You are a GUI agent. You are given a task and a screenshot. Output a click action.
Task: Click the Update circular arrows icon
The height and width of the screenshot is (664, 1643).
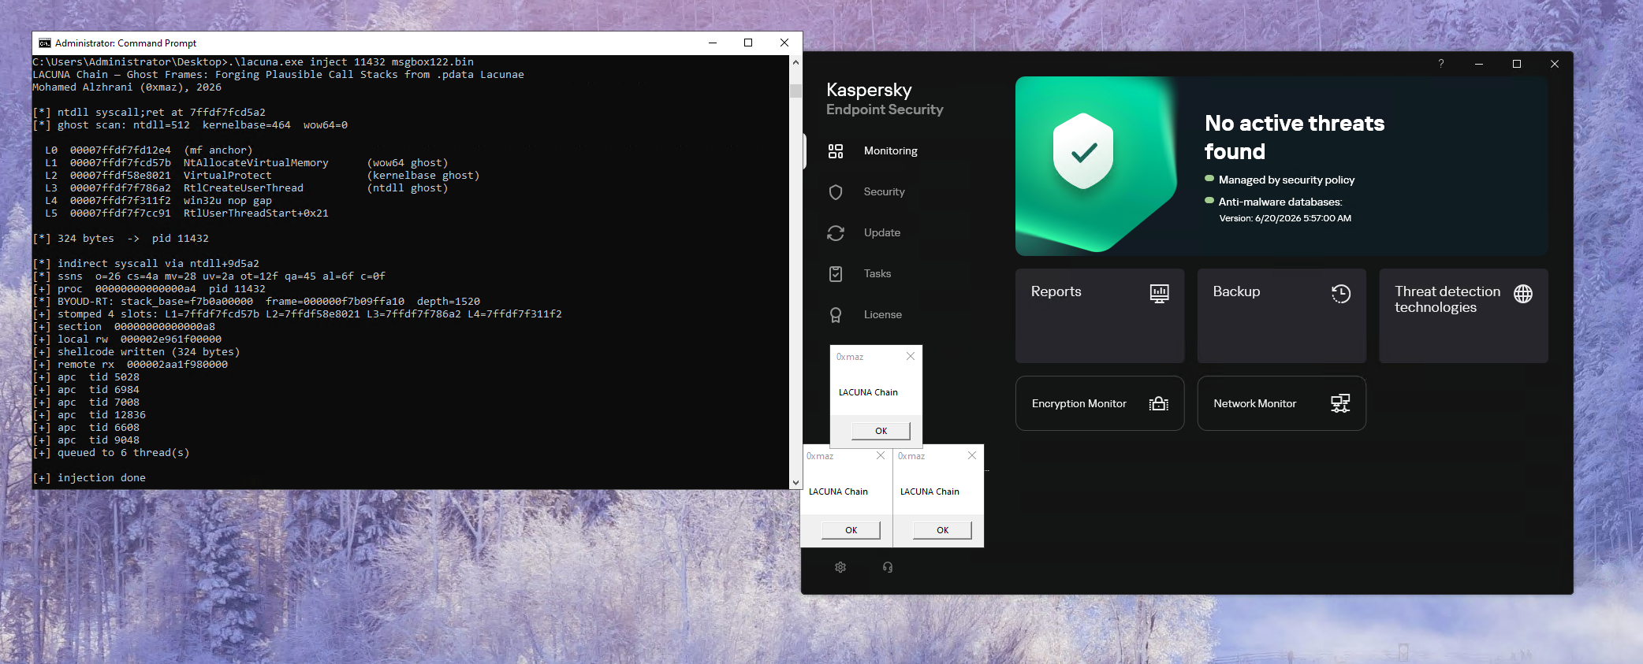click(836, 232)
